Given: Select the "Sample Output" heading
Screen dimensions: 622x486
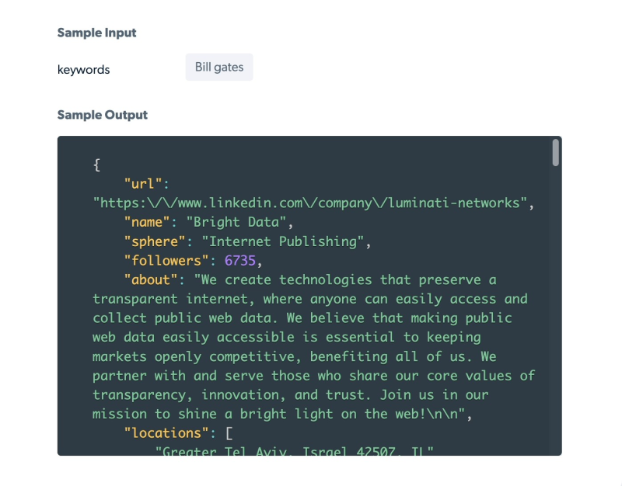Looking at the screenshot, I should 102,115.
